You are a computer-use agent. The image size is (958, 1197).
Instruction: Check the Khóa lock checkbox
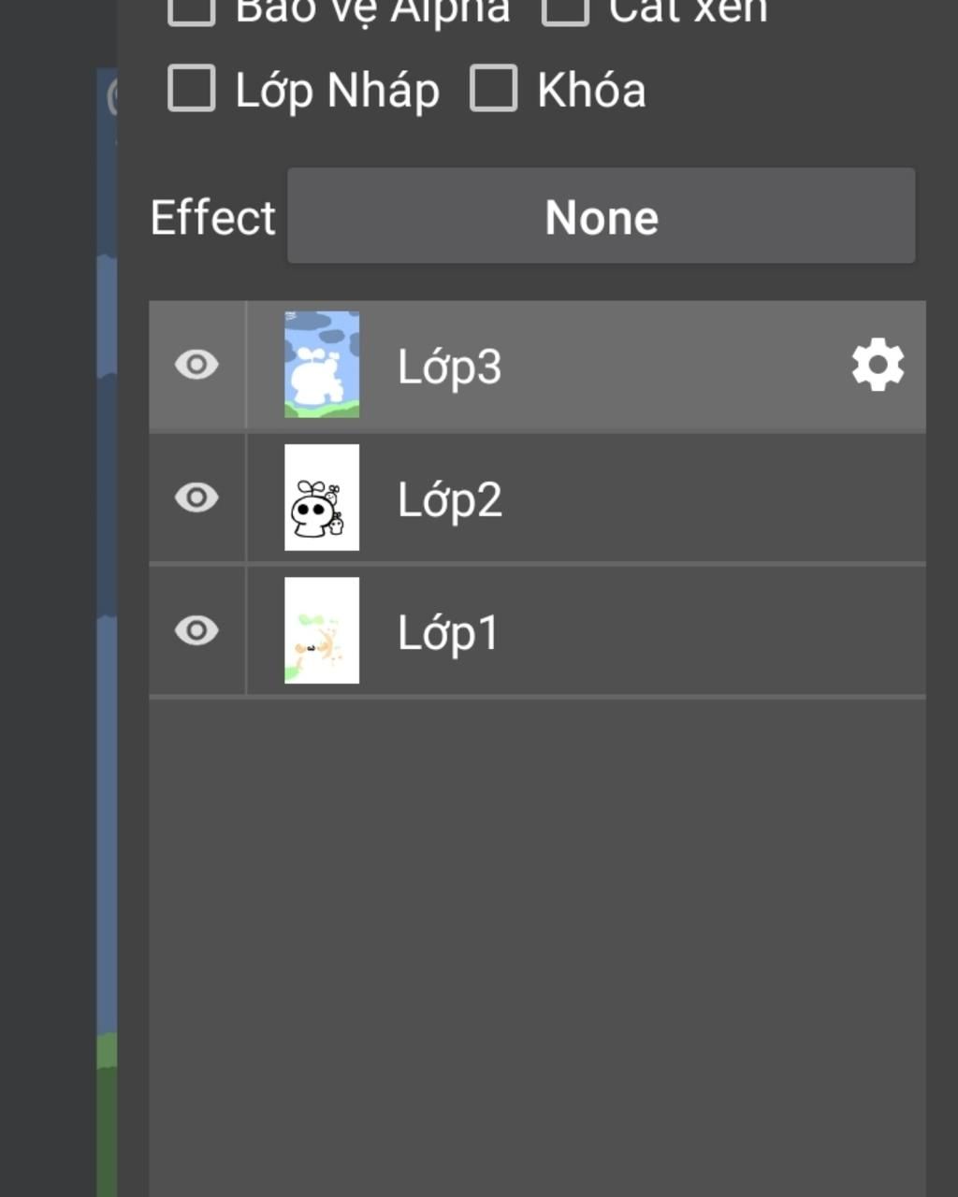point(493,89)
